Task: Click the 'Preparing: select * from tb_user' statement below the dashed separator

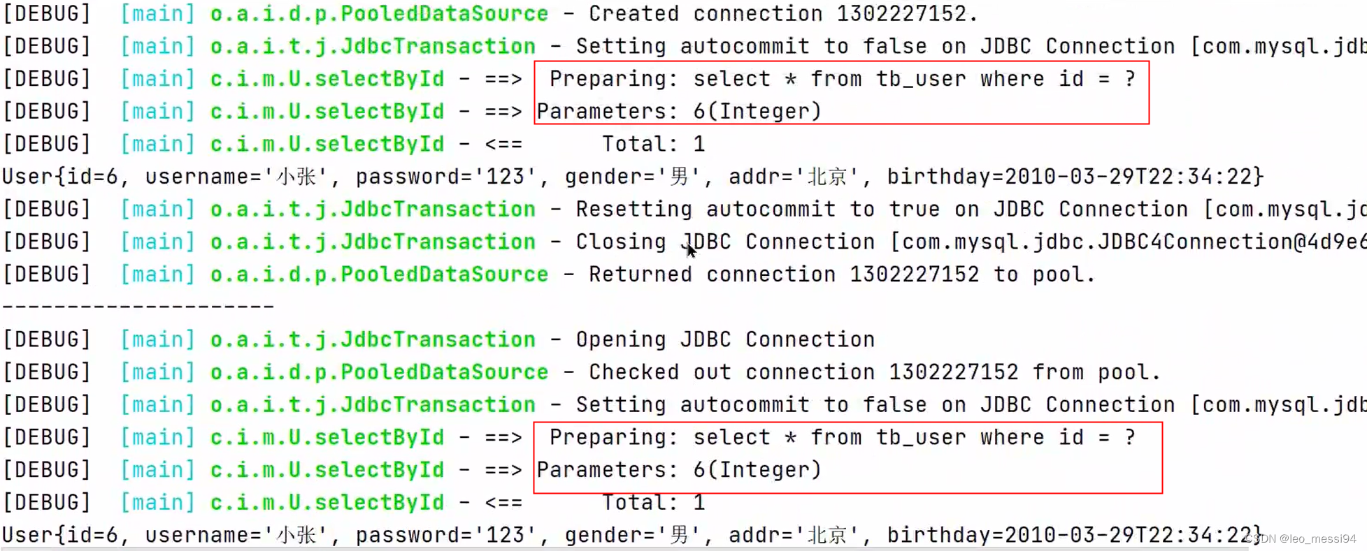Action: (843, 437)
